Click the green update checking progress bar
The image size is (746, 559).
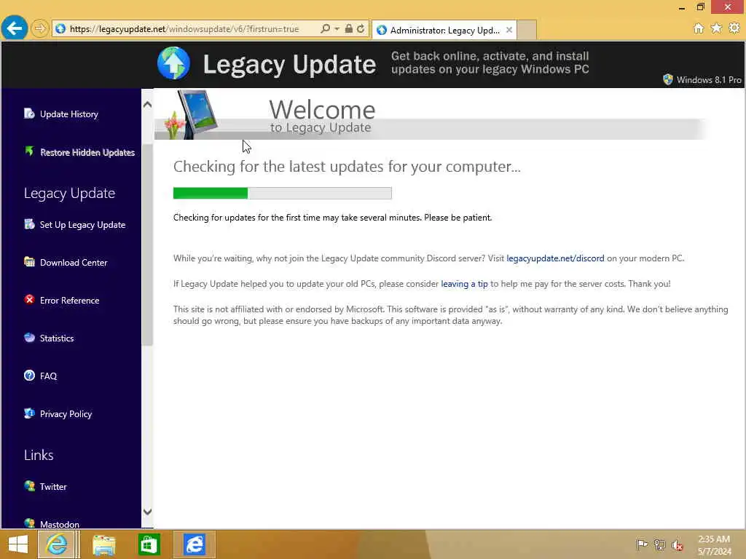pyautogui.click(x=282, y=193)
